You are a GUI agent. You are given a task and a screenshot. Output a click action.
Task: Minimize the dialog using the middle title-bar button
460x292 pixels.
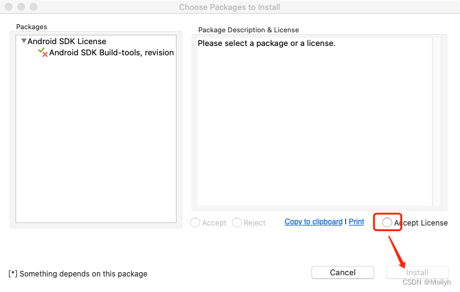21,7
